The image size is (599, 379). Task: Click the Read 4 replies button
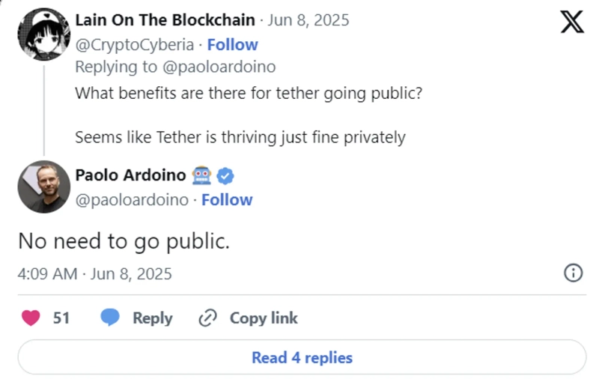pyautogui.click(x=302, y=357)
